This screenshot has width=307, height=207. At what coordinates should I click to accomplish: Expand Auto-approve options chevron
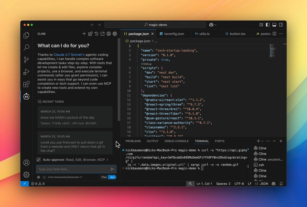click(x=107, y=159)
